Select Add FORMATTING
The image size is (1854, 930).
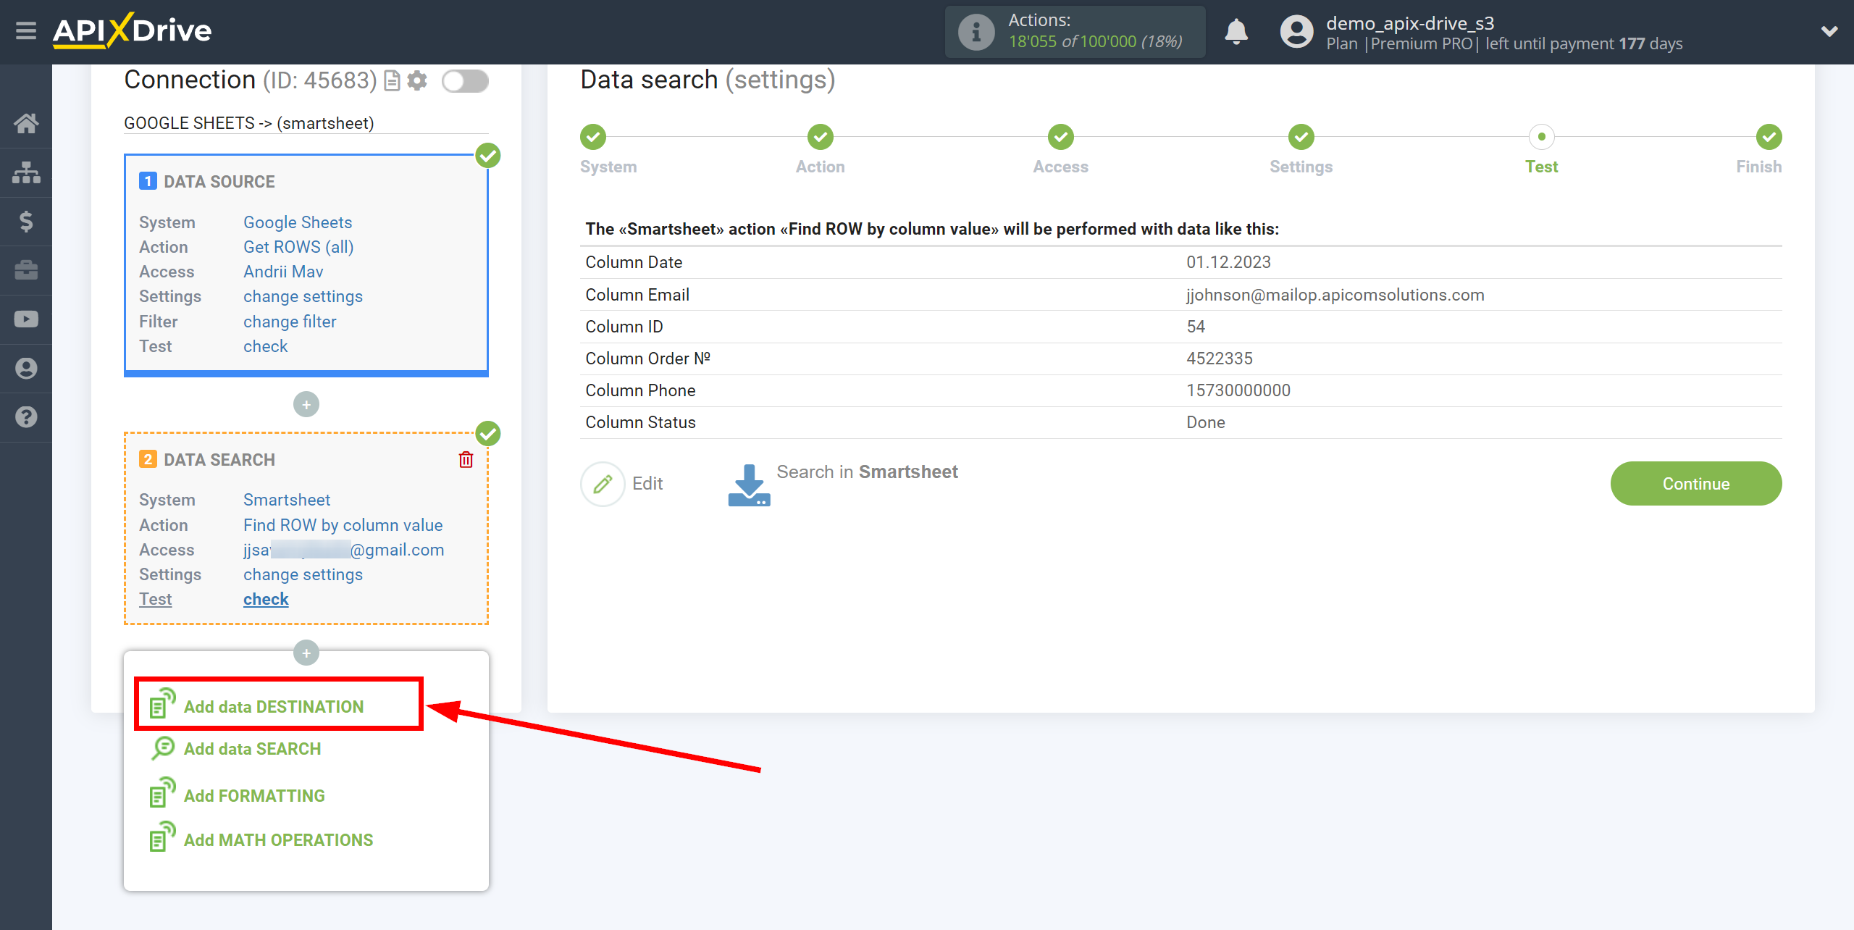tap(254, 796)
